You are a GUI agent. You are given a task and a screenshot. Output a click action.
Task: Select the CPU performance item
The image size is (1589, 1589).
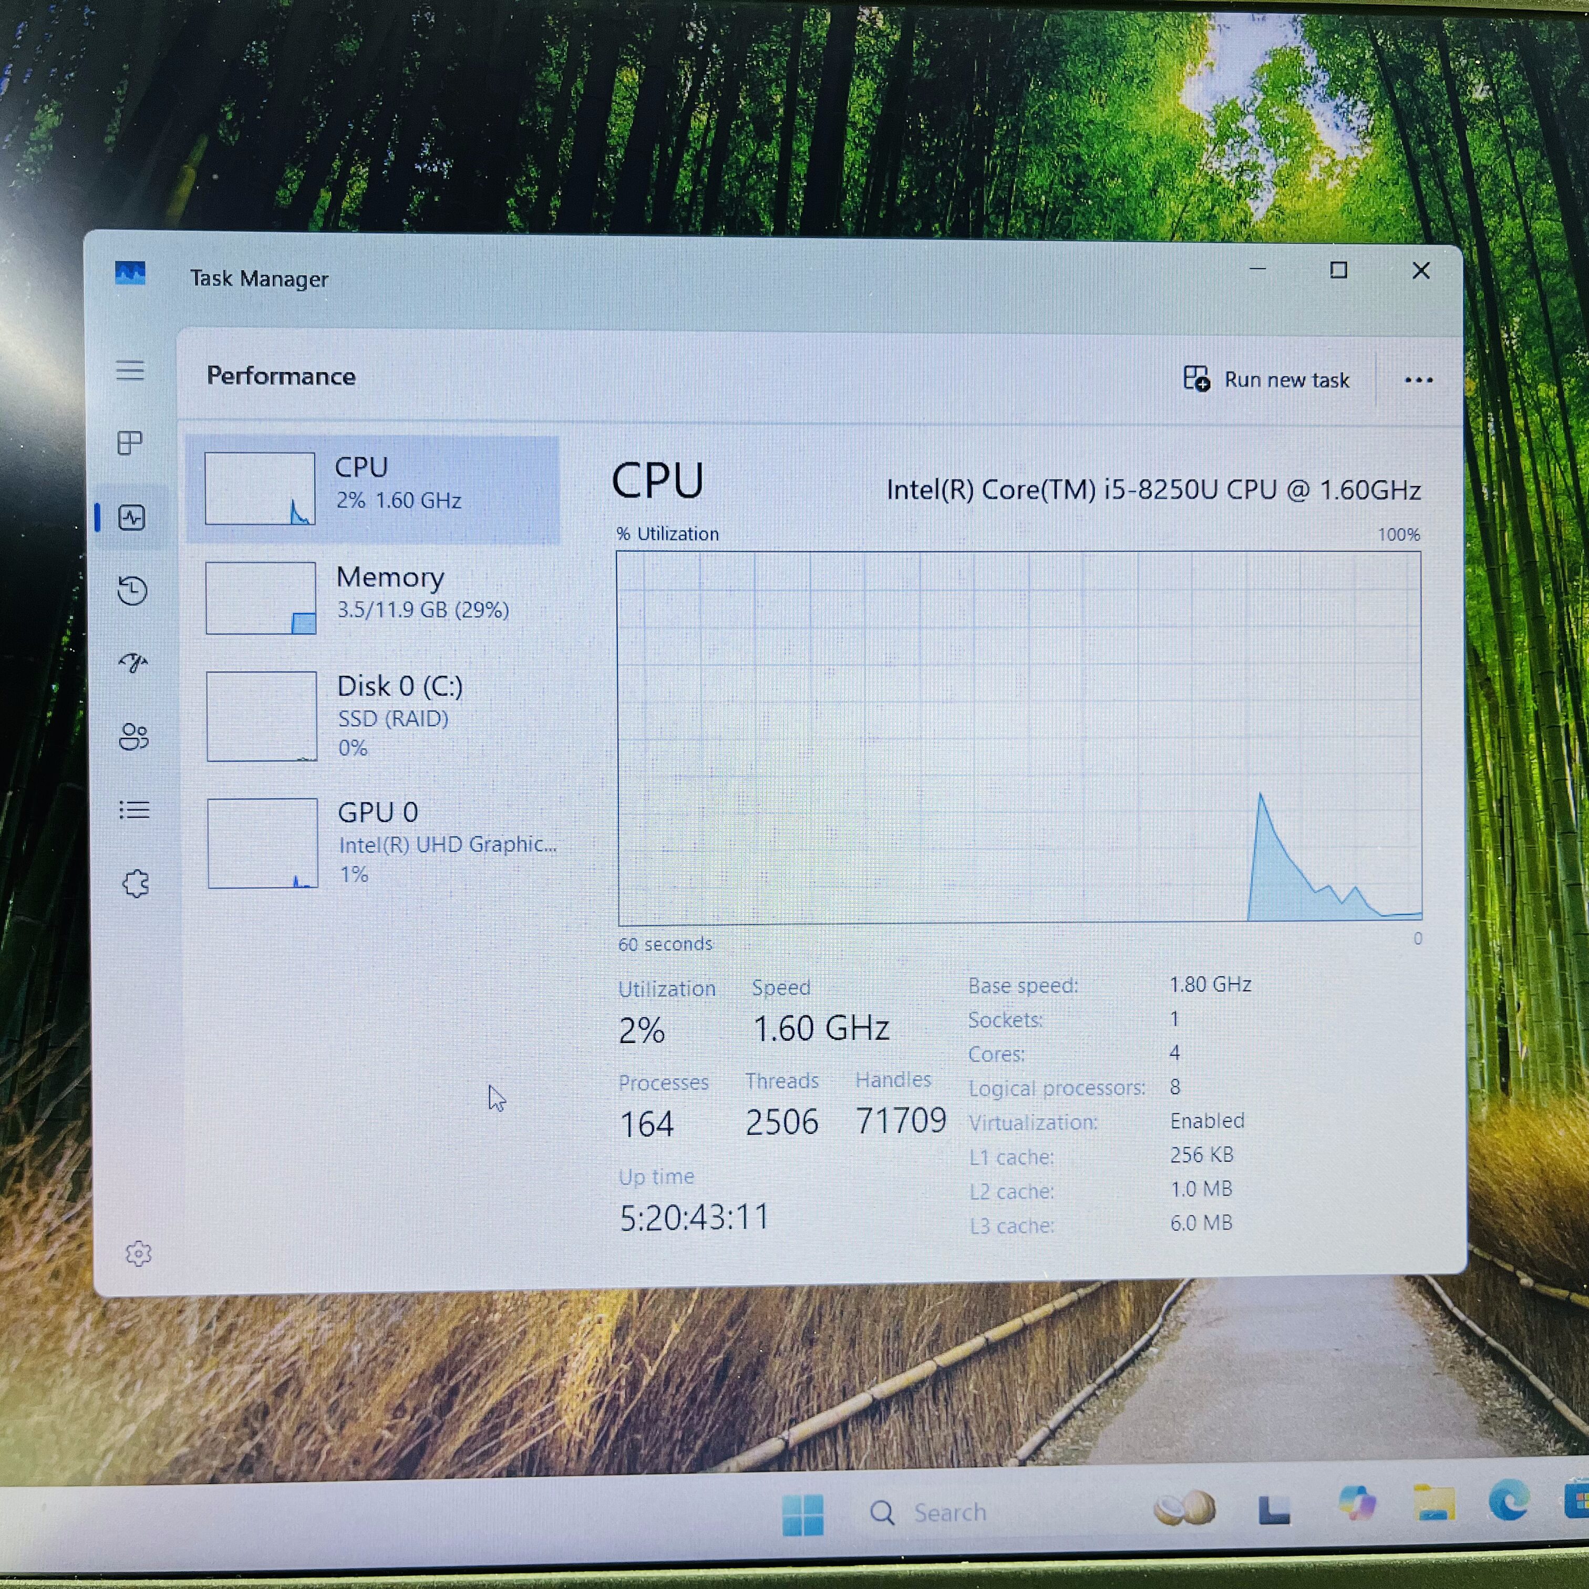[x=373, y=489]
